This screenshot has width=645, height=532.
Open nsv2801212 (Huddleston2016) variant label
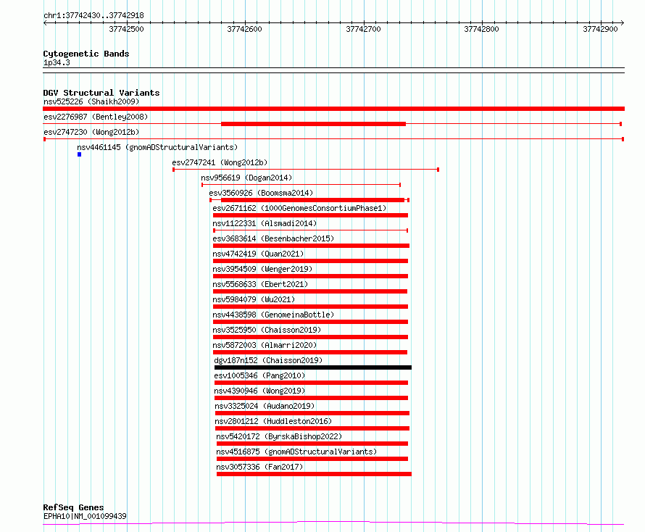[273, 421]
